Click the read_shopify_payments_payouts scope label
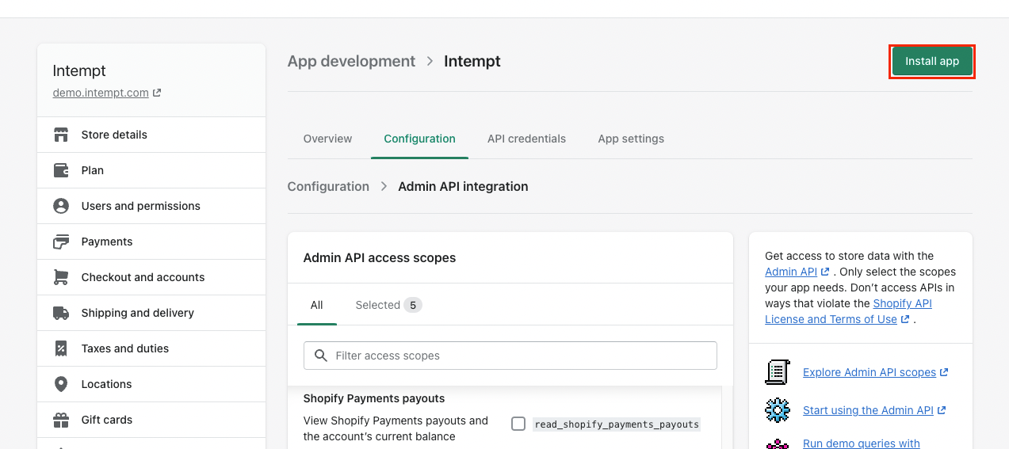Viewport: 1009px width, 449px height. coord(617,424)
